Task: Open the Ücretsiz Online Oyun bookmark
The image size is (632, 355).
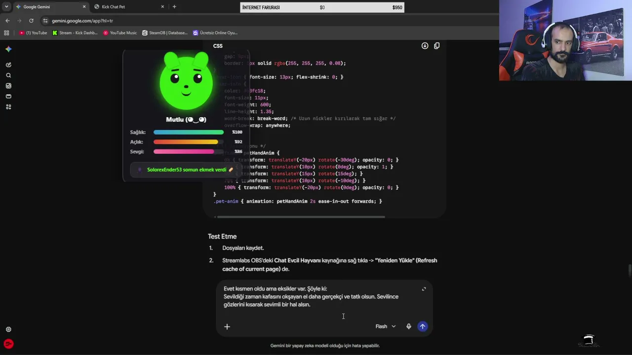Action: tap(215, 33)
